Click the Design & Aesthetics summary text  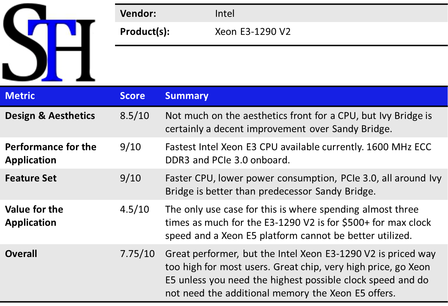(x=298, y=122)
